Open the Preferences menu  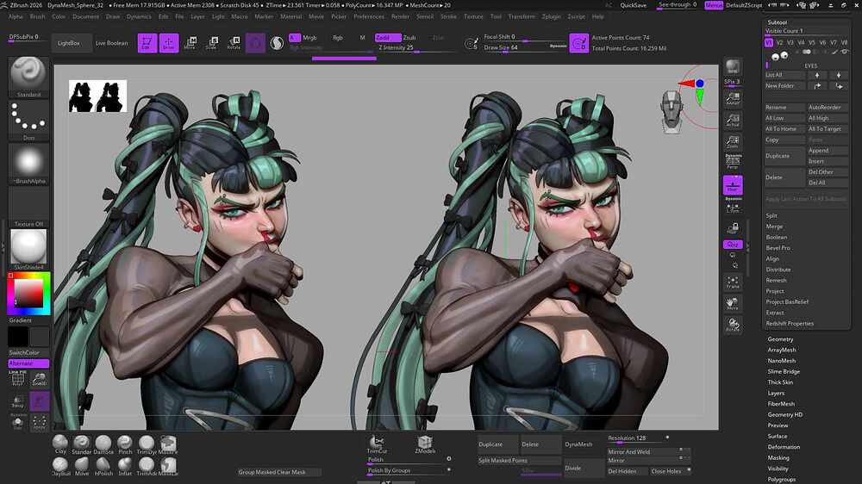tap(369, 16)
